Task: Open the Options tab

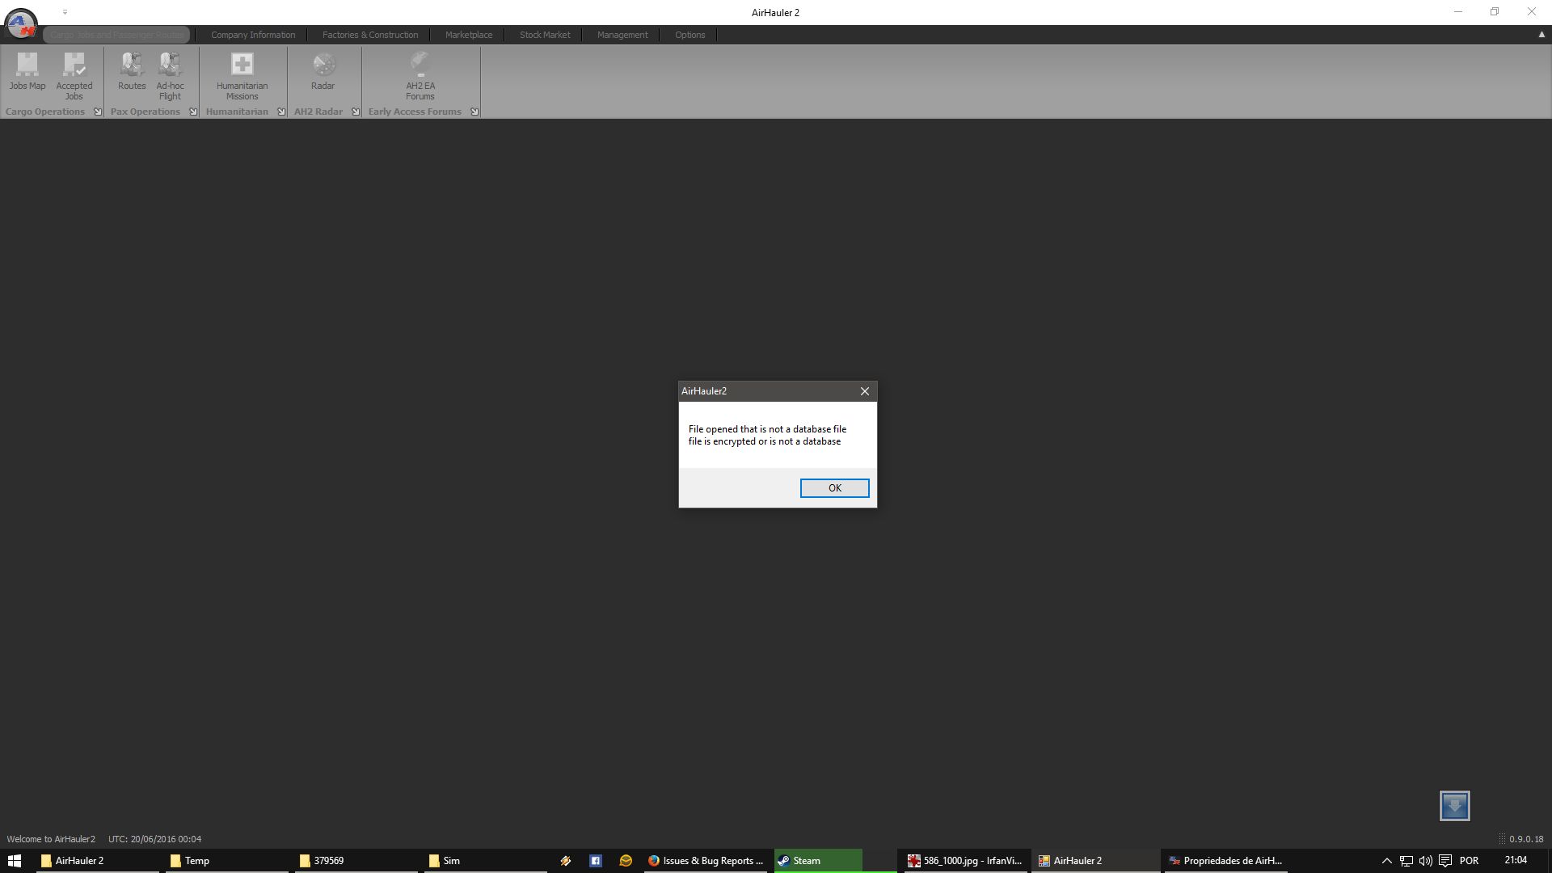Action: pos(690,35)
